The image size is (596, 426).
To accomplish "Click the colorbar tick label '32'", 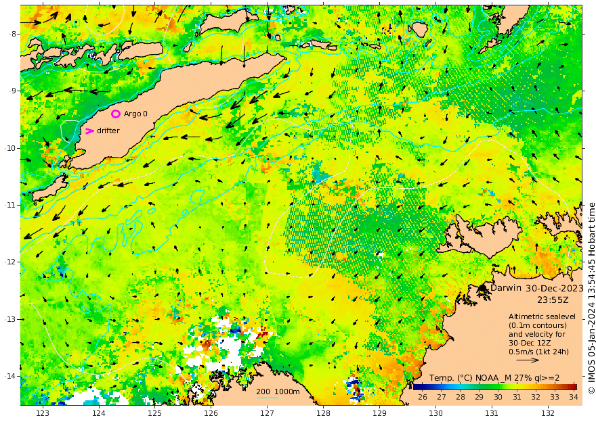I will 536,397.
